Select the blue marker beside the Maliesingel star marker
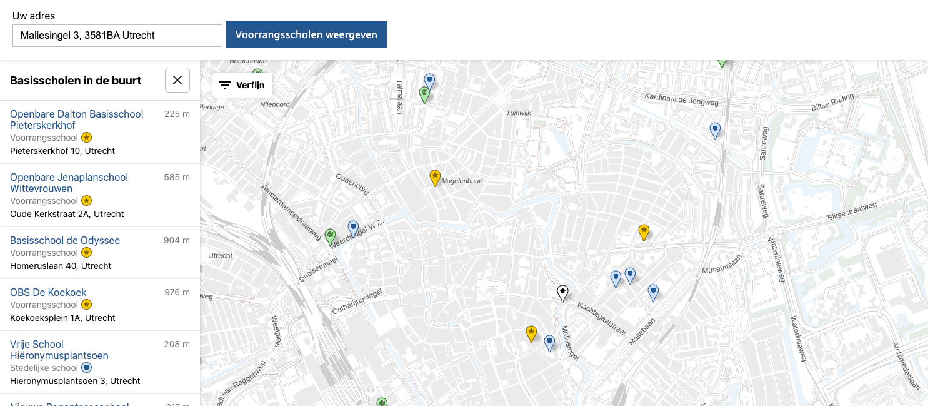928x406 pixels. coord(549,343)
